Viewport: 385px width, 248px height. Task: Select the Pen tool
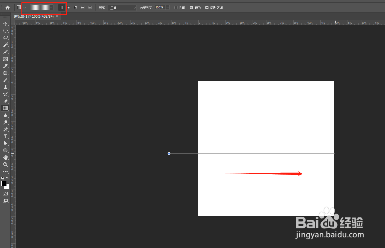click(x=5, y=130)
